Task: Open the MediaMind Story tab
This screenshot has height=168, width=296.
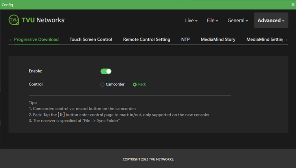Action: [218, 39]
